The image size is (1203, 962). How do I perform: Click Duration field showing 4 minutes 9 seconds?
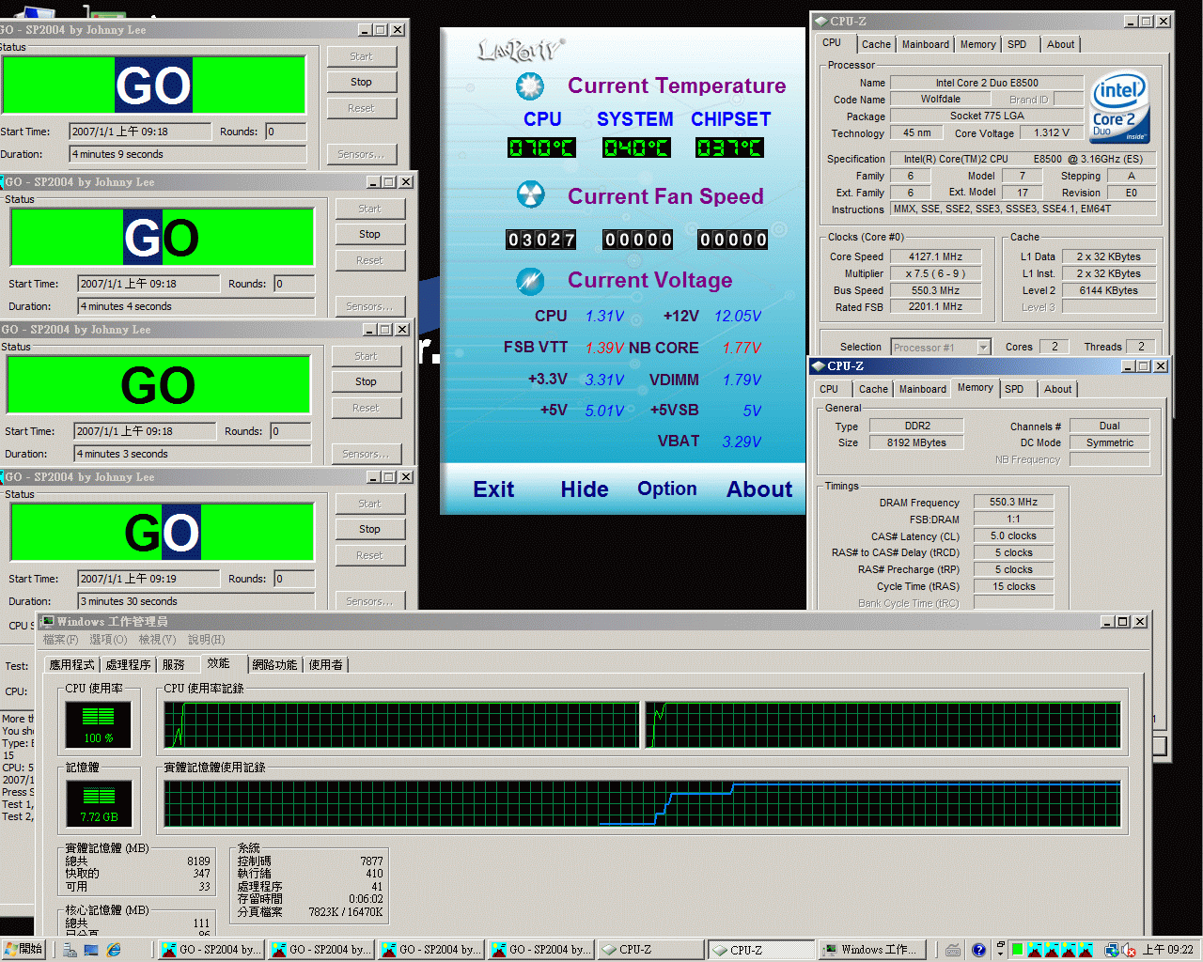pos(188,154)
